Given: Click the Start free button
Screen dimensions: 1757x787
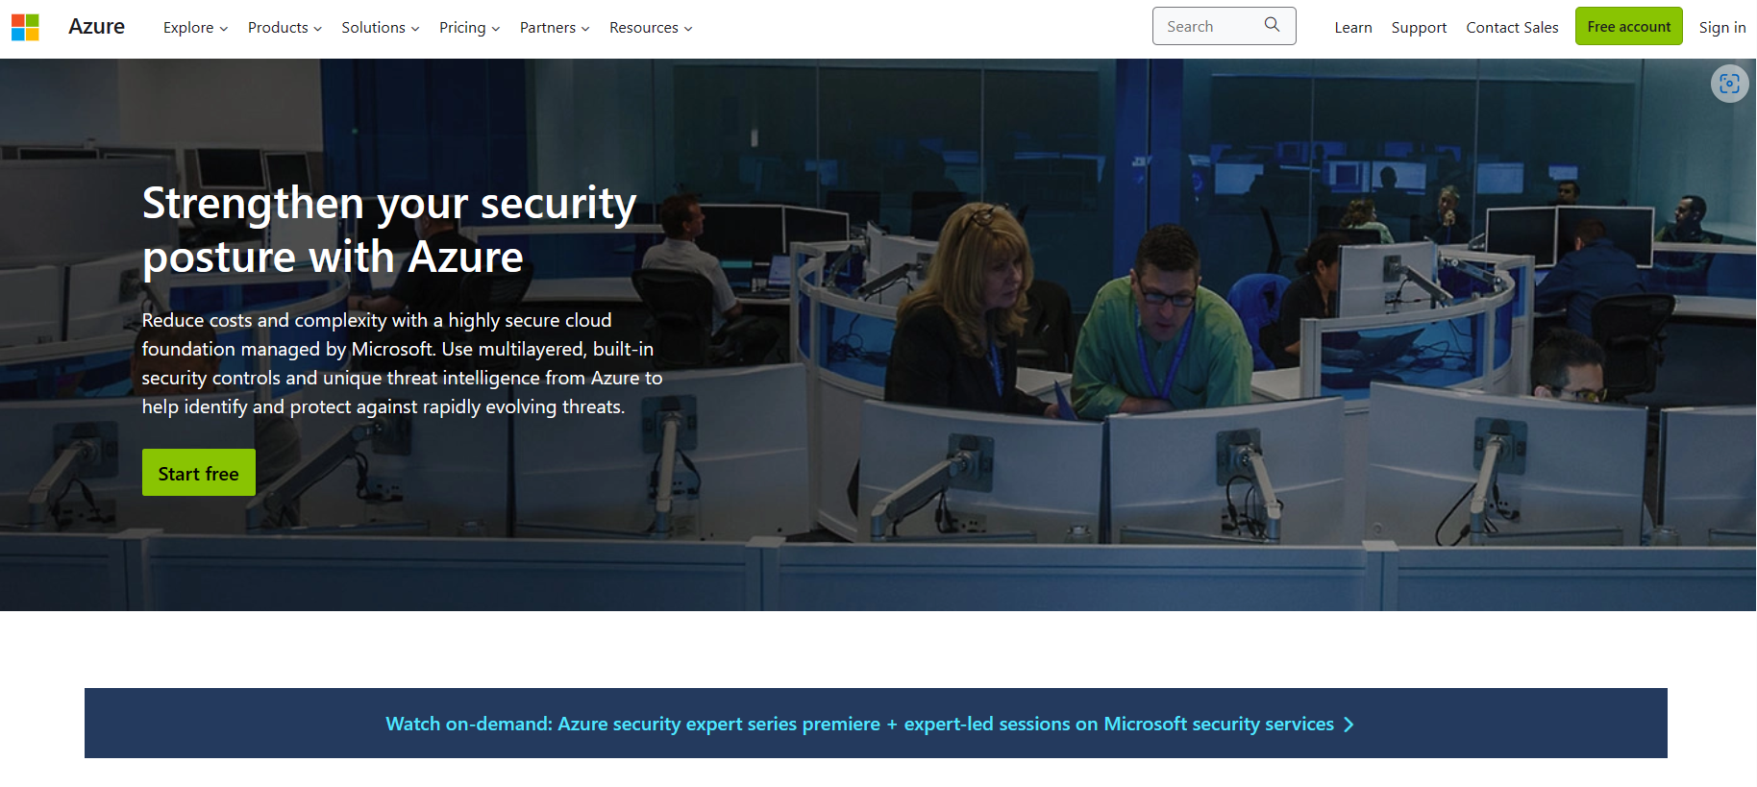Looking at the screenshot, I should (199, 473).
